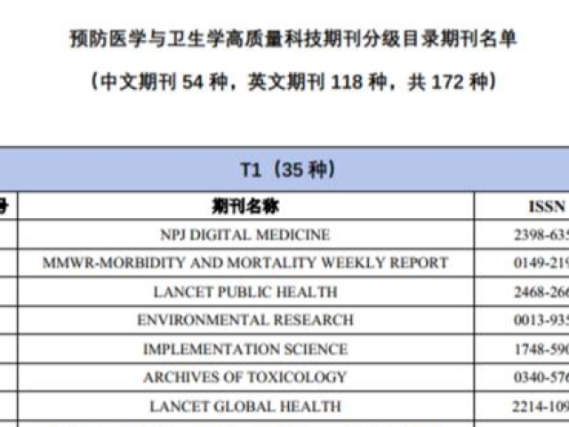Select the ENVIRONMENTAL RESEARCH cell

click(245, 320)
